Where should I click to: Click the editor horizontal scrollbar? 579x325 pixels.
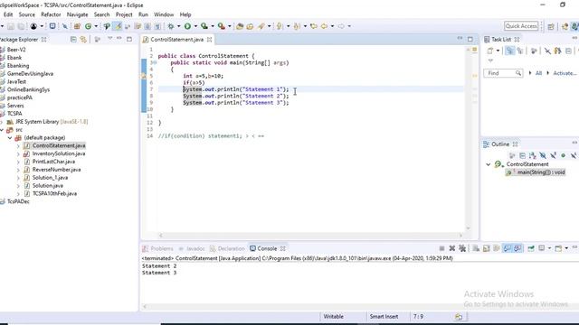(310, 235)
